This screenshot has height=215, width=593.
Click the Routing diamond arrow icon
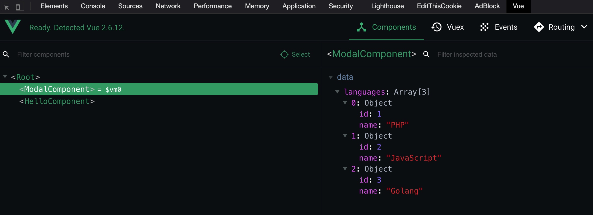[x=539, y=27]
